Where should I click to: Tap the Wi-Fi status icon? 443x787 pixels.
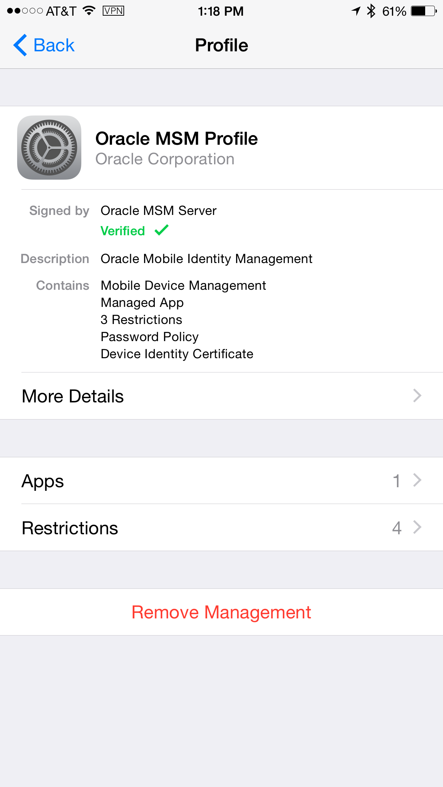coord(89,11)
